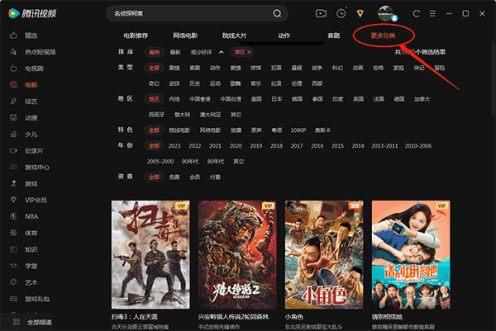This screenshot has width=496, height=331.
Task: Filter type by 科幻
Action: pos(337,68)
